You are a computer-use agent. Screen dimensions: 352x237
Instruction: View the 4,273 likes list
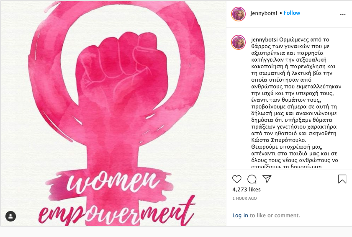247,190
